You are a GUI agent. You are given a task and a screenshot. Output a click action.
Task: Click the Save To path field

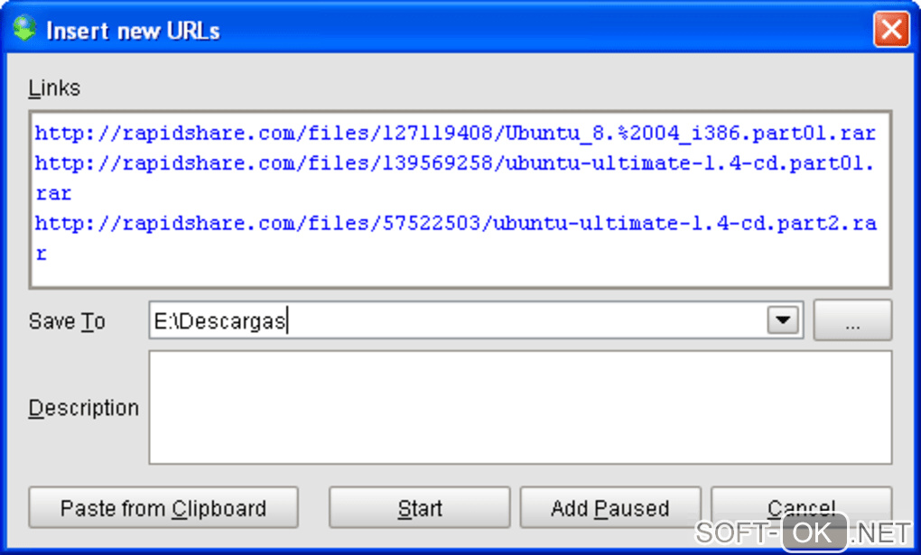point(451,321)
